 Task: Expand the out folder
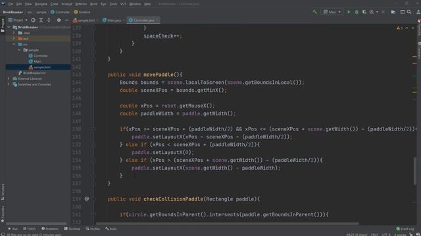(14, 39)
